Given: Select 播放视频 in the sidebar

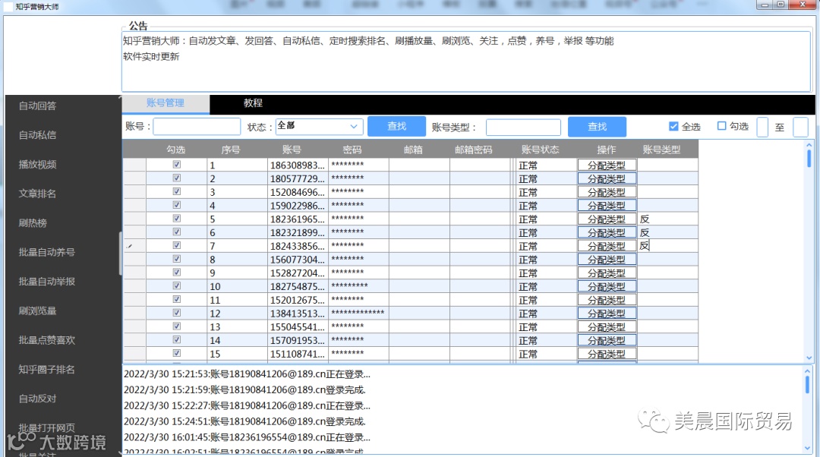Looking at the screenshot, I should pyautogui.click(x=38, y=164).
